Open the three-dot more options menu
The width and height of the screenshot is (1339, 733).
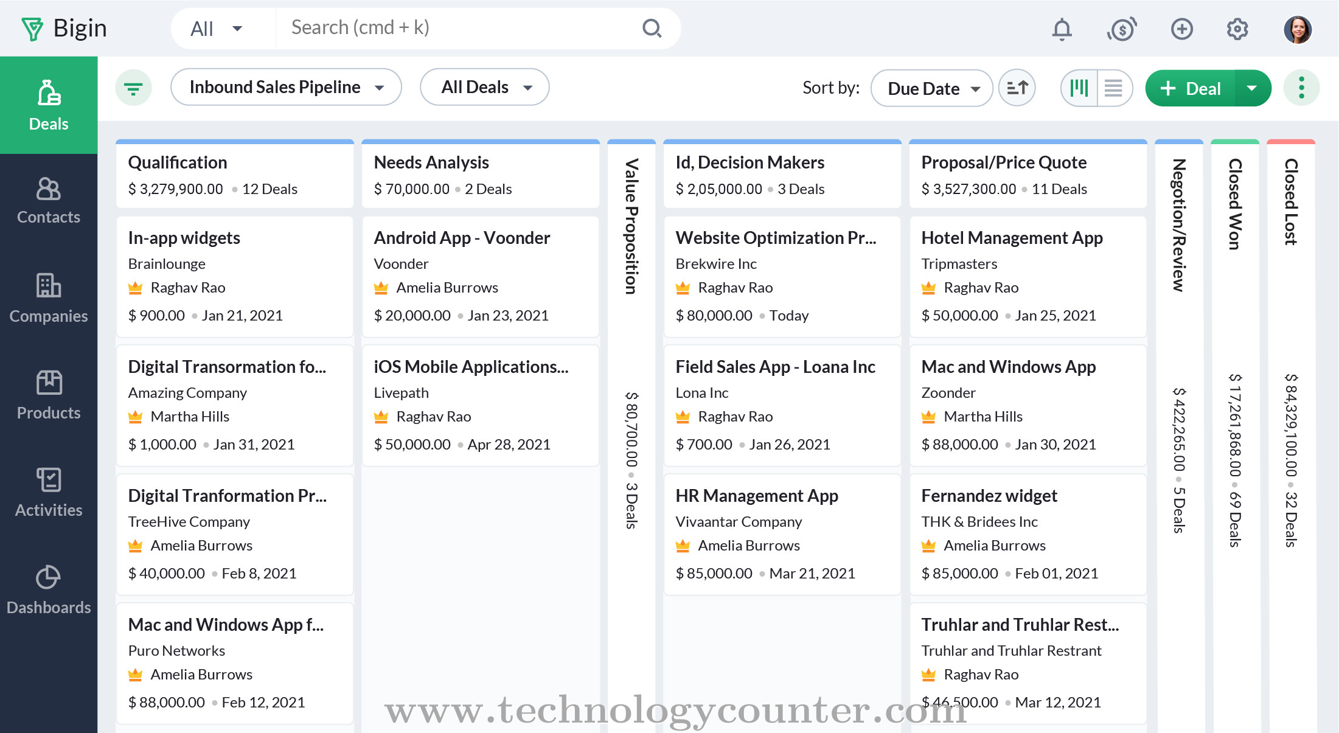[1301, 88]
